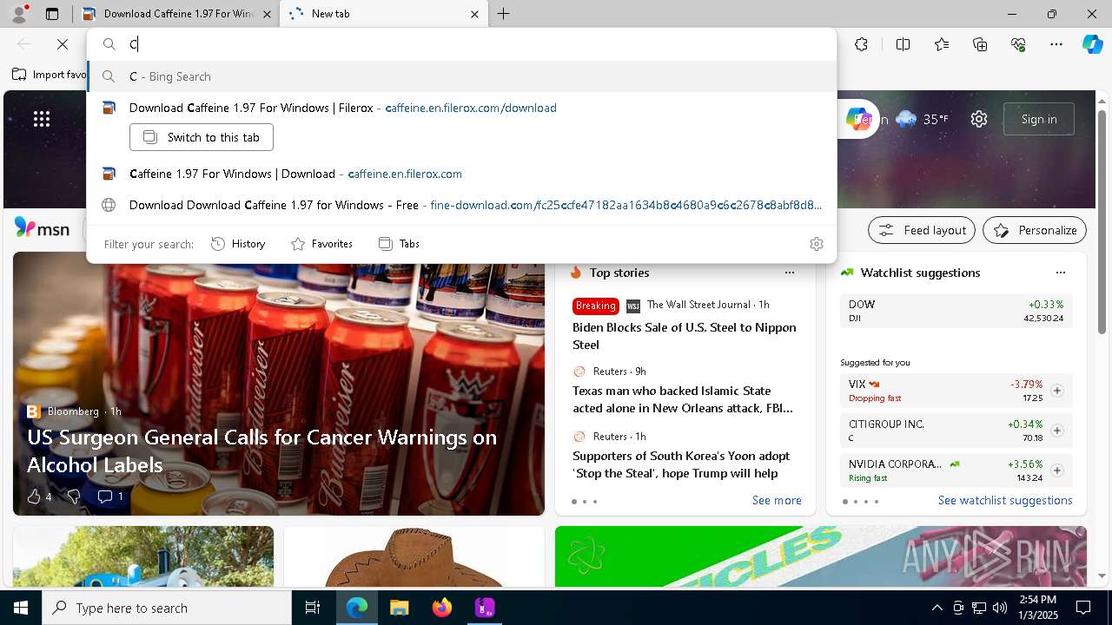This screenshot has width=1112, height=625.
Task: Select Caffeine 1.97 For Windows | Download suggestion
Action: pos(461,174)
